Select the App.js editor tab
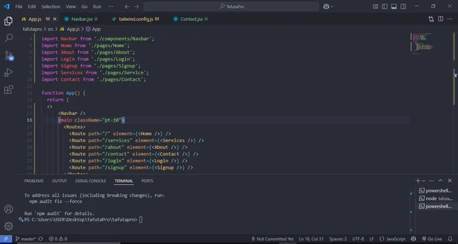The image size is (458, 244). (x=35, y=19)
